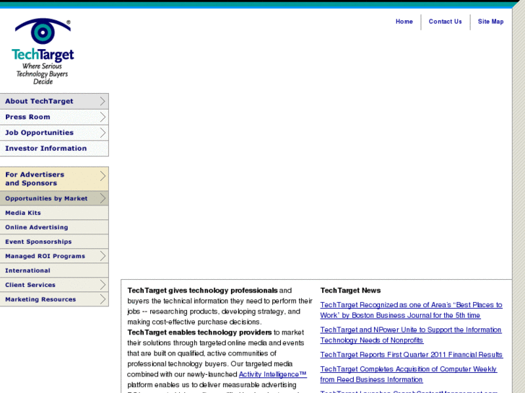Follow the Activity Intelligence link

(x=272, y=374)
